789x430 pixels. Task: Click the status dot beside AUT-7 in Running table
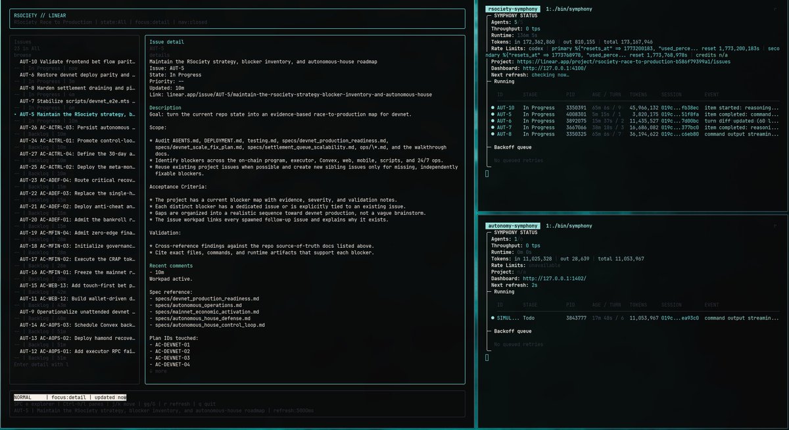pyautogui.click(x=493, y=127)
